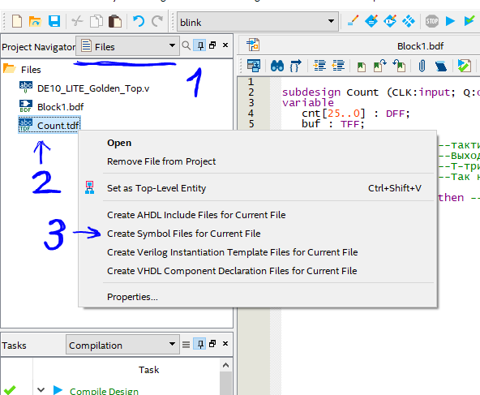
Task: Close the Tasks panel
Action: pyautogui.click(x=225, y=344)
